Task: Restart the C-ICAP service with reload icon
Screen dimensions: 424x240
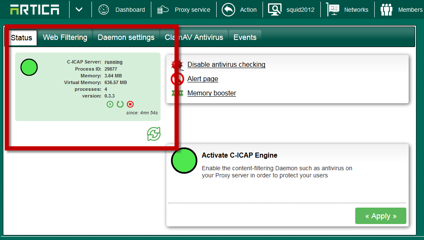Action: click(x=120, y=104)
